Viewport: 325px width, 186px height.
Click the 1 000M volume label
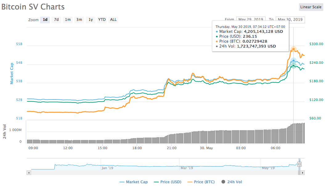pos(15,130)
